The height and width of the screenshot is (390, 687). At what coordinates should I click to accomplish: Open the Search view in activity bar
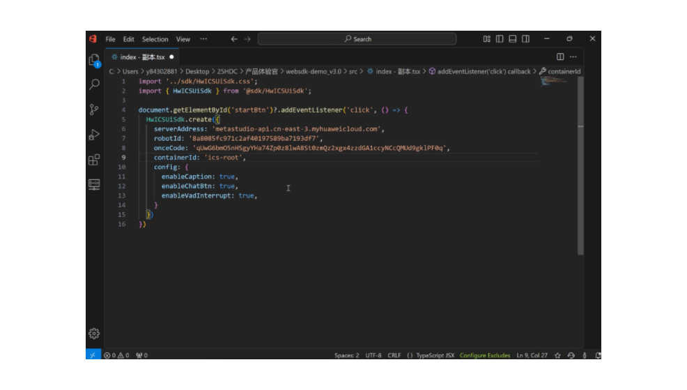(94, 84)
